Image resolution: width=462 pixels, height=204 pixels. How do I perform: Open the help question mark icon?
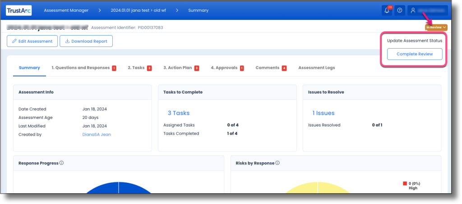(400, 10)
